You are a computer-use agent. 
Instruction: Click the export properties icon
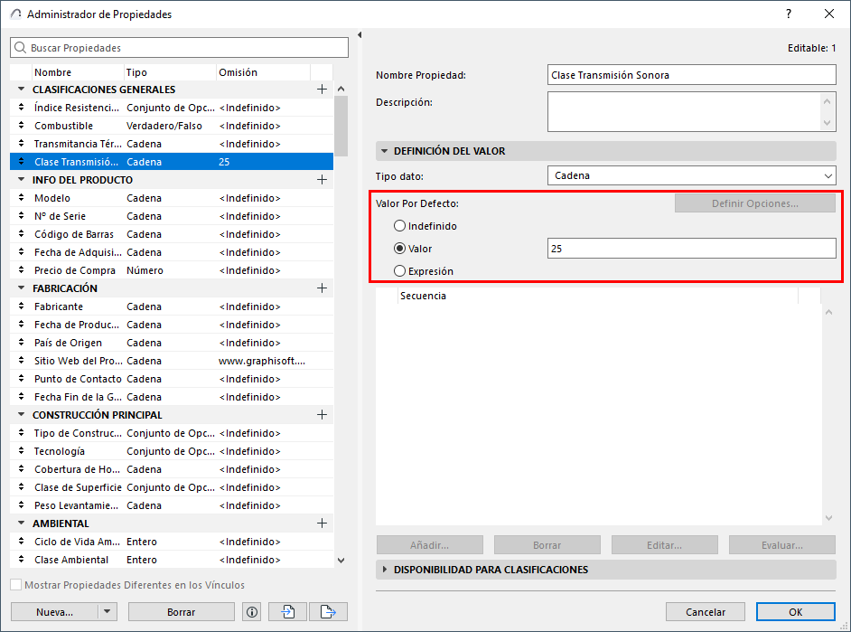tap(328, 612)
